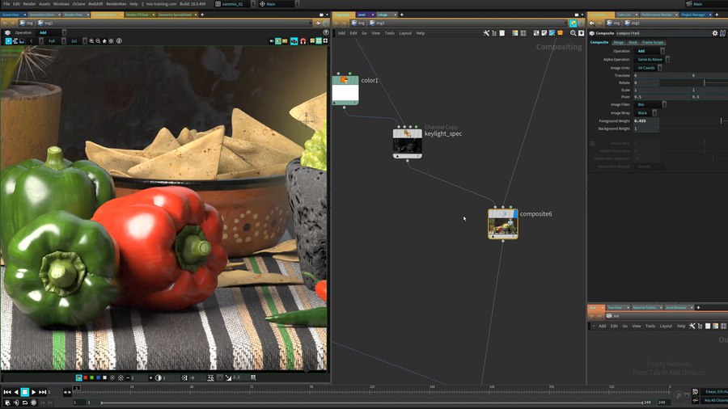
Task: Jump to the first frame
Action: click(7, 392)
